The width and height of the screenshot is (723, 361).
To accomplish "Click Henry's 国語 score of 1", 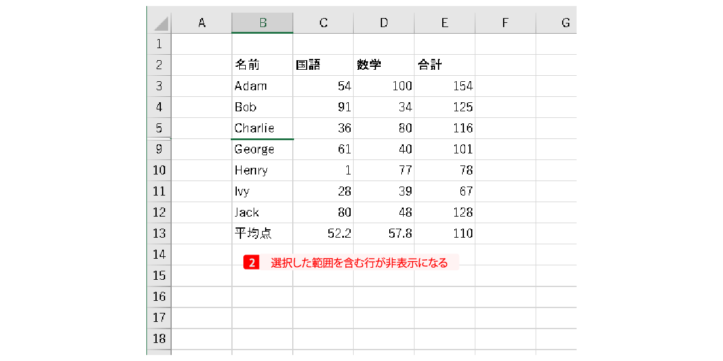I will point(323,170).
